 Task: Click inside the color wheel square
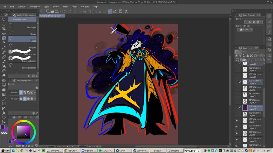click(23, 132)
